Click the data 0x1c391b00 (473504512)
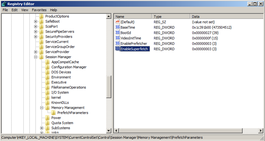This screenshot has height=141, width=265. pyautogui.click(x=212, y=27)
